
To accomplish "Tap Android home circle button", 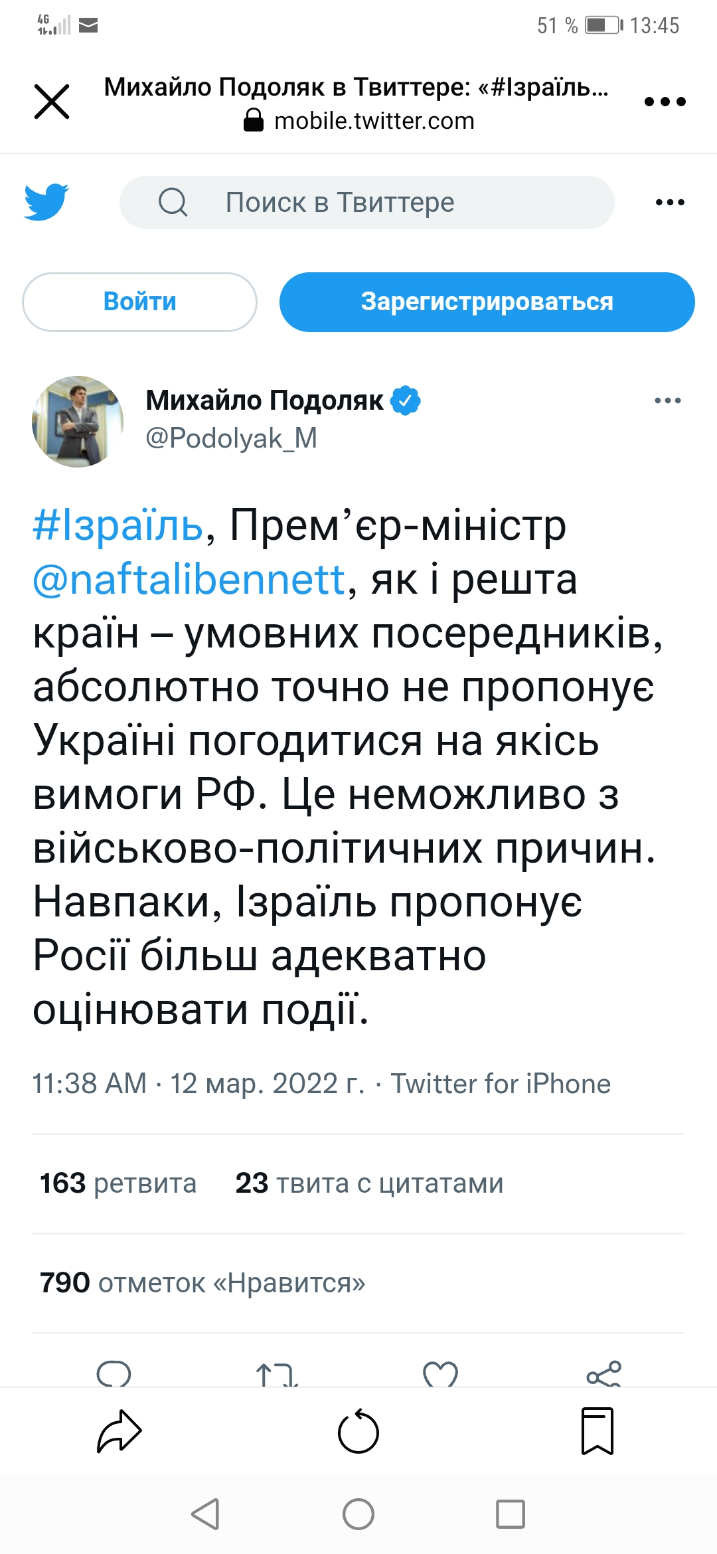I will point(358,1514).
